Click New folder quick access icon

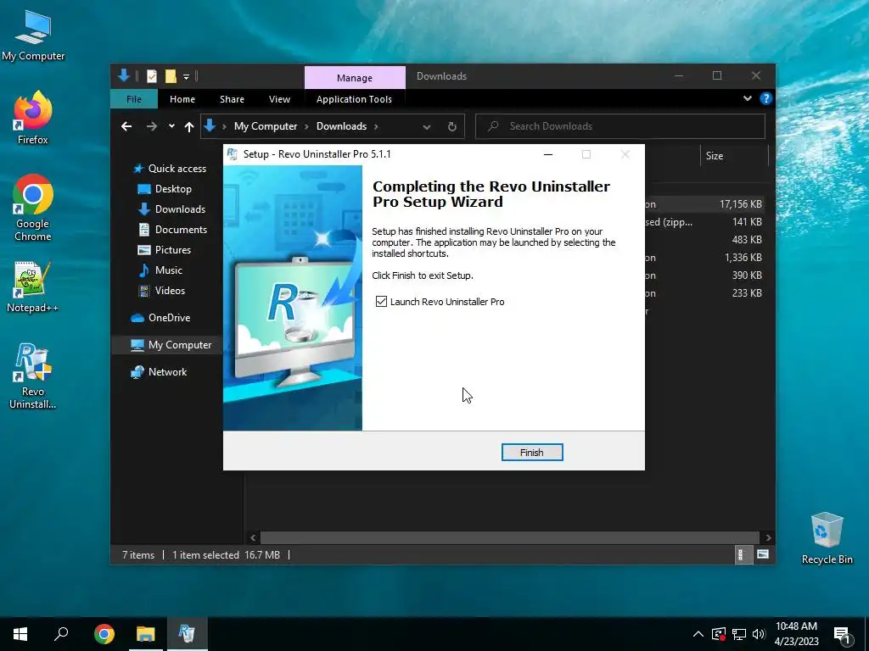(171, 76)
